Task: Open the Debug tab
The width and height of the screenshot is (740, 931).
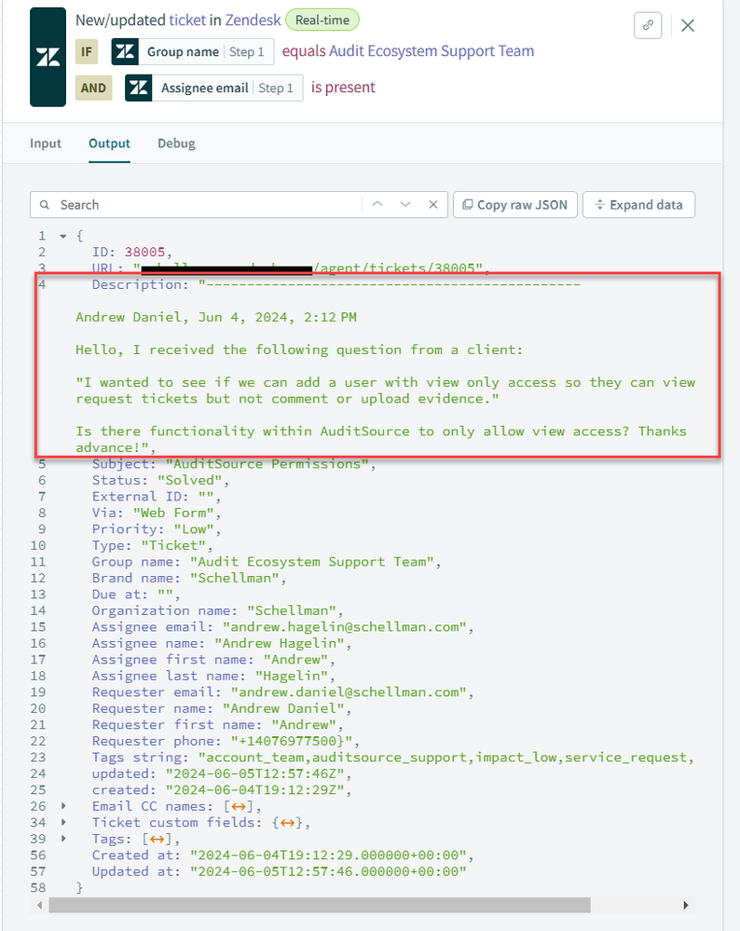Action: click(x=176, y=144)
